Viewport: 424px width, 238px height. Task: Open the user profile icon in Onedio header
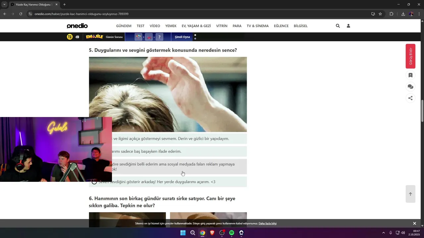(348, 26)
